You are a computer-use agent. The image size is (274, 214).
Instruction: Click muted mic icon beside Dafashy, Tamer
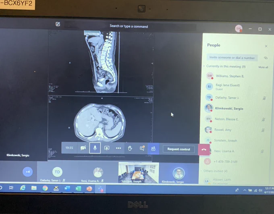pos(264,98)
